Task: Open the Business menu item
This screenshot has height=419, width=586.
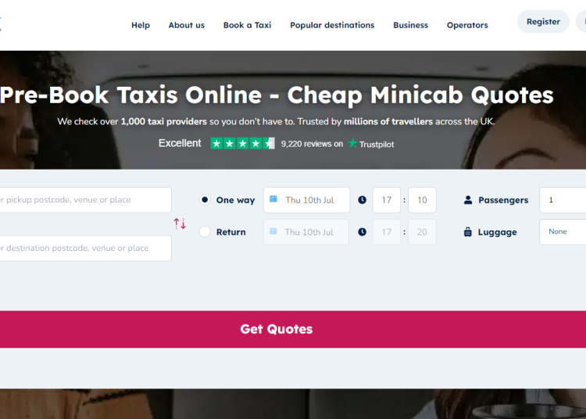Action: (x=411, y=25)
